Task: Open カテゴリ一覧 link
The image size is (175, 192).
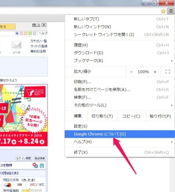Action: (x=39, y=41)
